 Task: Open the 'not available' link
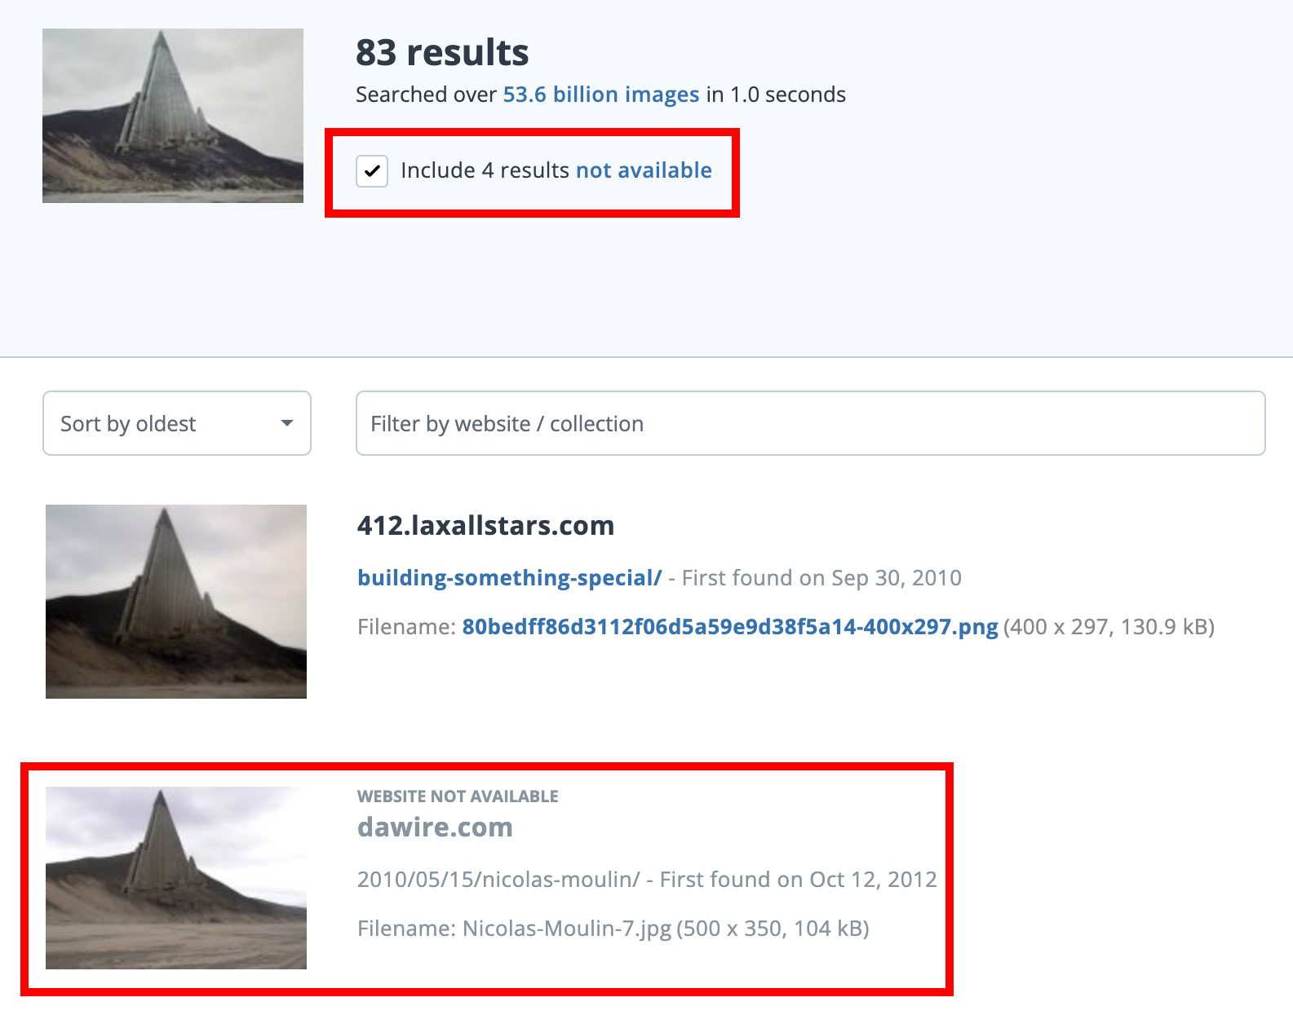(644, 170)
